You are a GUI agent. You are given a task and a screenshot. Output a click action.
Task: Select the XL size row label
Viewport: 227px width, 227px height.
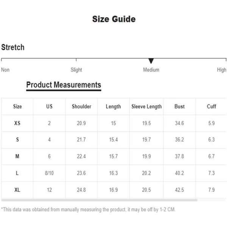[x=17, y=190]
